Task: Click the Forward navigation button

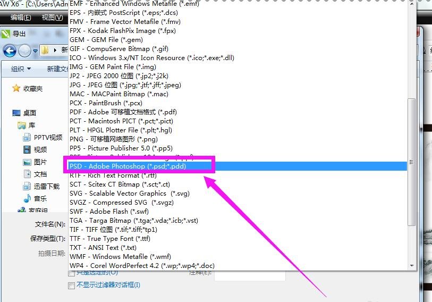Action: click(24, 51)
